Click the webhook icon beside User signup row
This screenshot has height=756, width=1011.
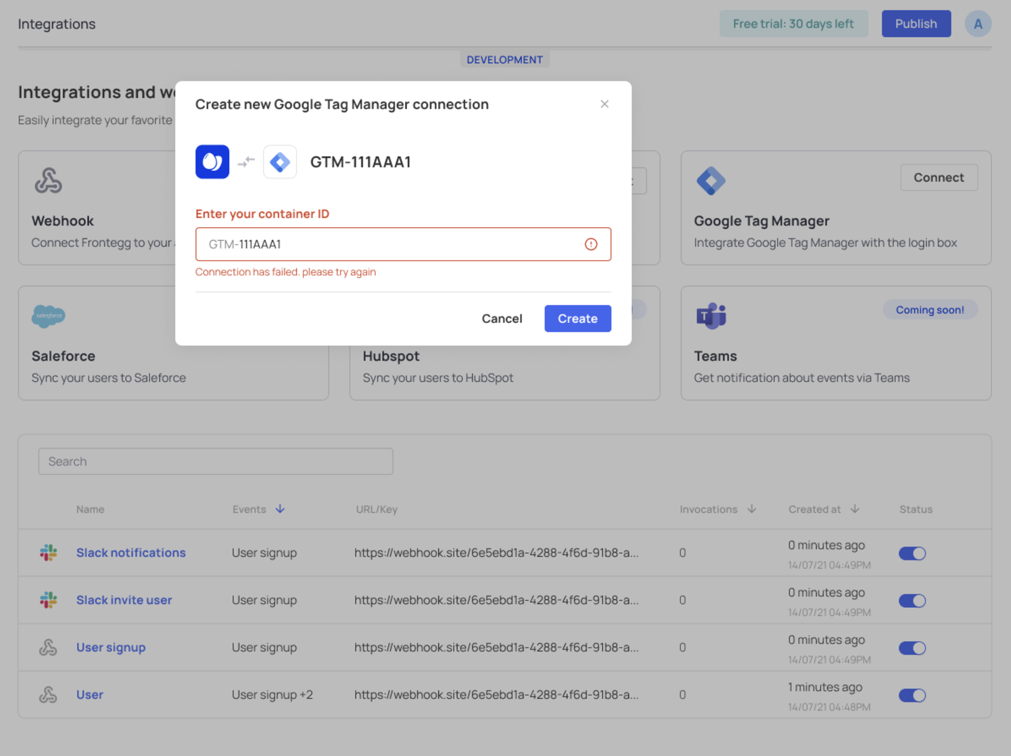tap(48, 647)
